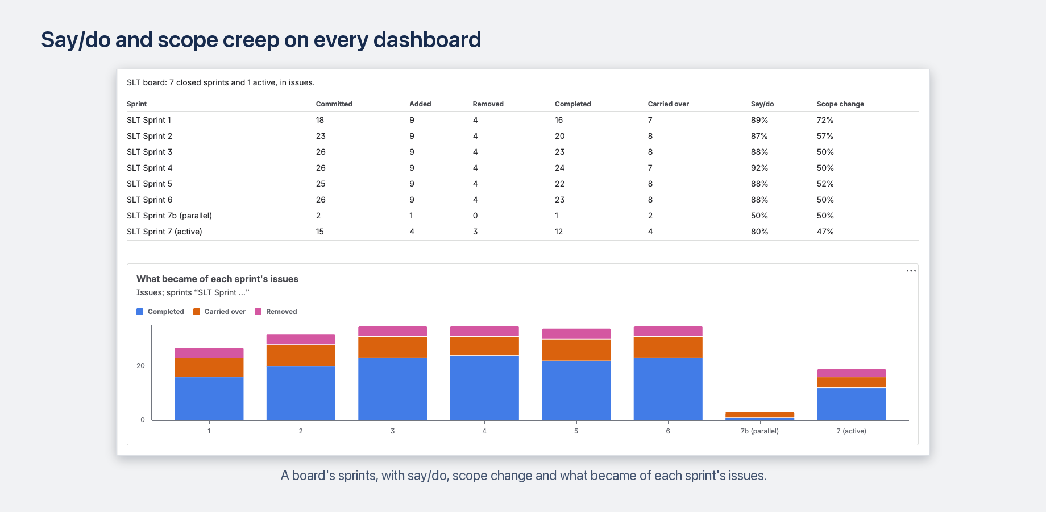Select the SLT Sprint 6 row name
This screenshot has height=512, width=1046.
[x=150, y=200]
